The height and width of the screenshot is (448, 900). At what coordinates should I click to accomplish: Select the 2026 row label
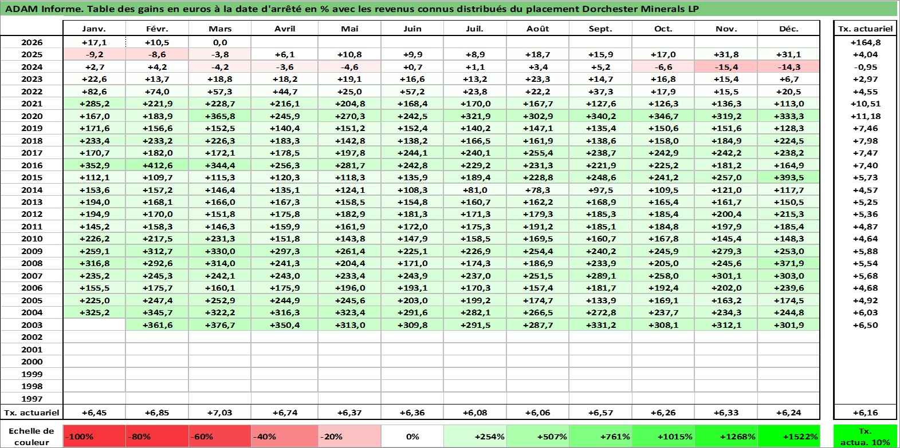32,42
